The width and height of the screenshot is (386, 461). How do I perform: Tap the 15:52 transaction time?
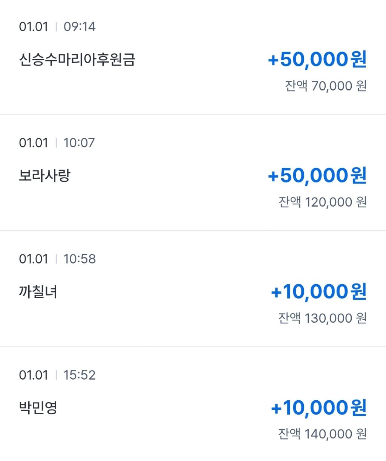coord(80,375)
